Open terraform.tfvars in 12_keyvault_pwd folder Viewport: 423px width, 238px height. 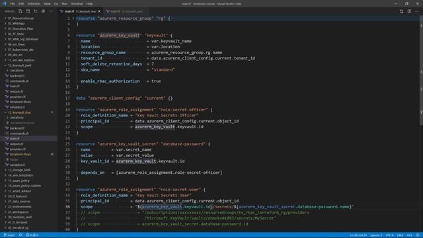[20, 102]
